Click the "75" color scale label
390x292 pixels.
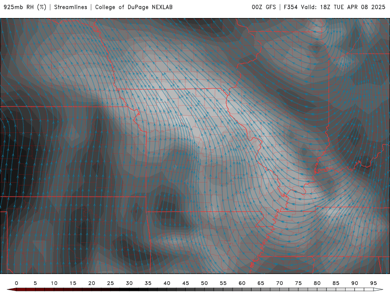click(298, 283)
